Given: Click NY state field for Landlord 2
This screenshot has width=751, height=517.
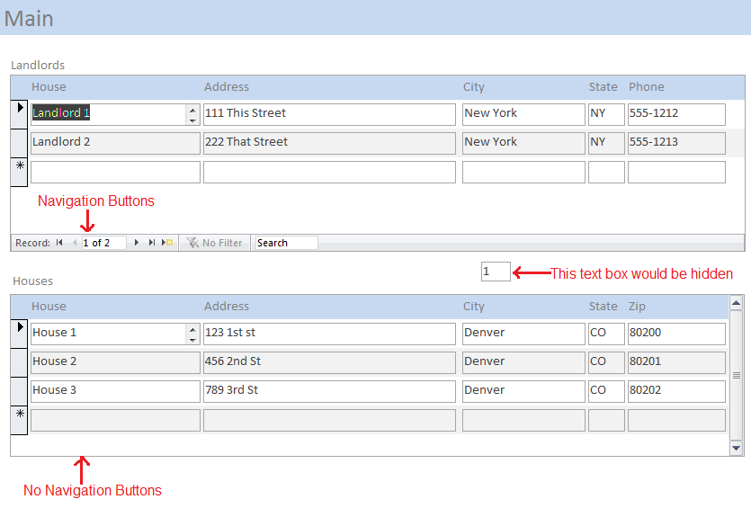Looking at the screenshot, I should [606, 143].
